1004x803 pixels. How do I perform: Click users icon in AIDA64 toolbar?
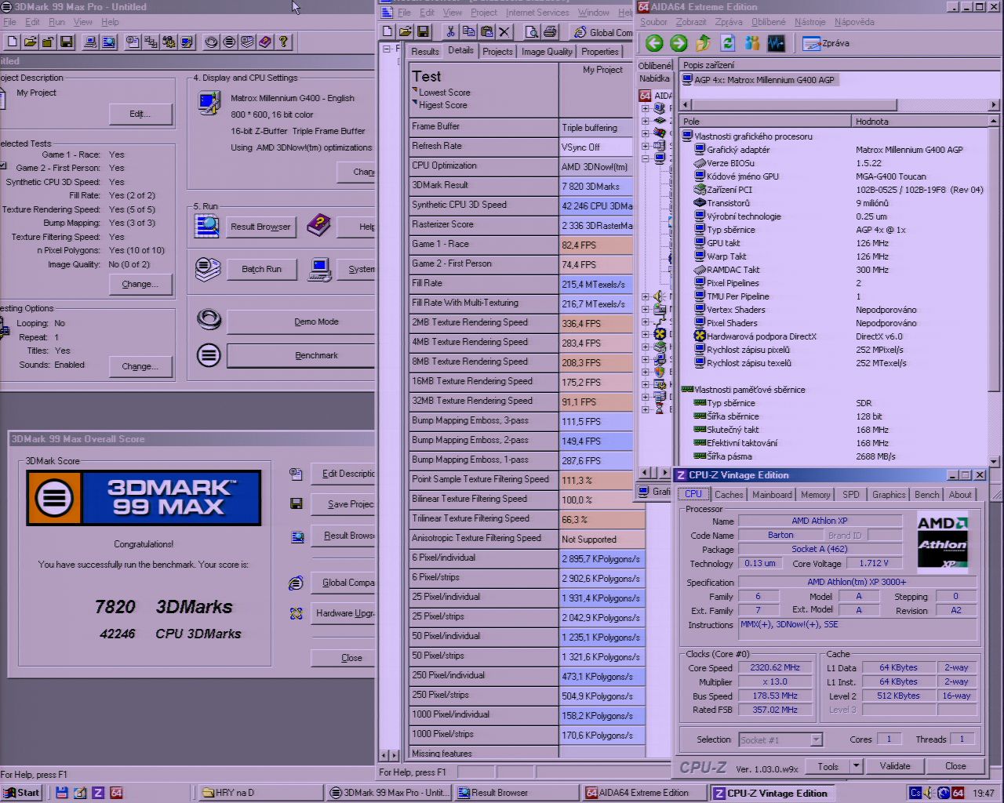(x=752, y=43)
